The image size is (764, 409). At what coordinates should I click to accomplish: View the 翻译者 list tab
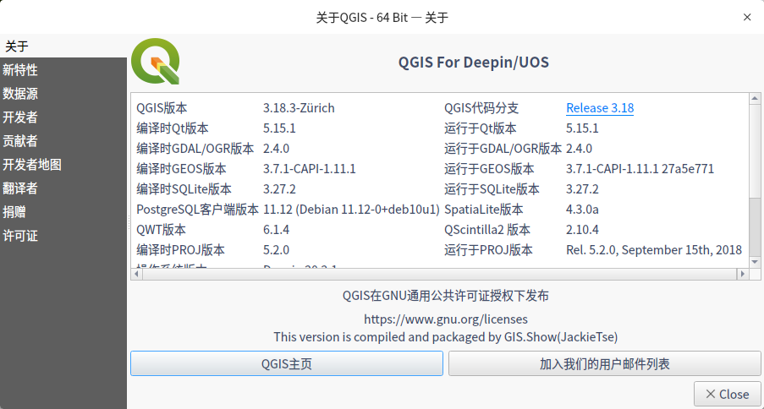[20, 188]
